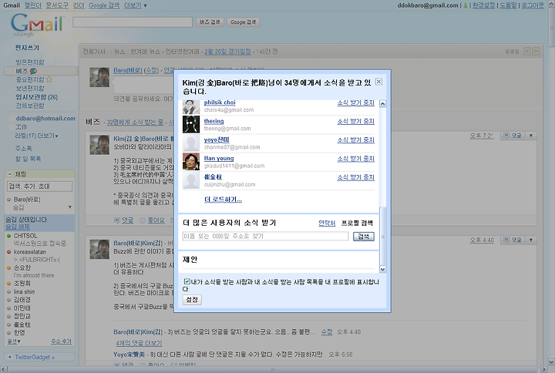Click 로그아웃 to sign out
Viewport: 555px width, 373px height.
coord(533,5)
